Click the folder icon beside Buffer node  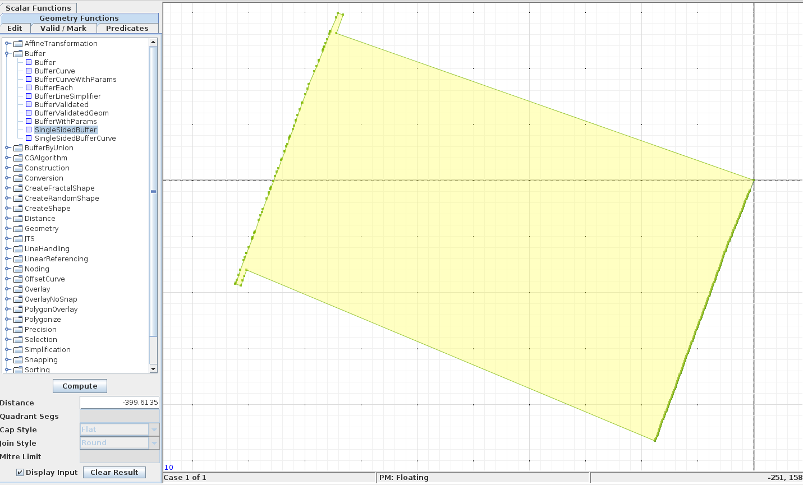17,53
